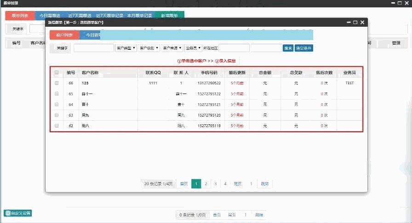Tick the select-all checkbox in table header
Screen dimensions: 412x223
tap(57, 72)
